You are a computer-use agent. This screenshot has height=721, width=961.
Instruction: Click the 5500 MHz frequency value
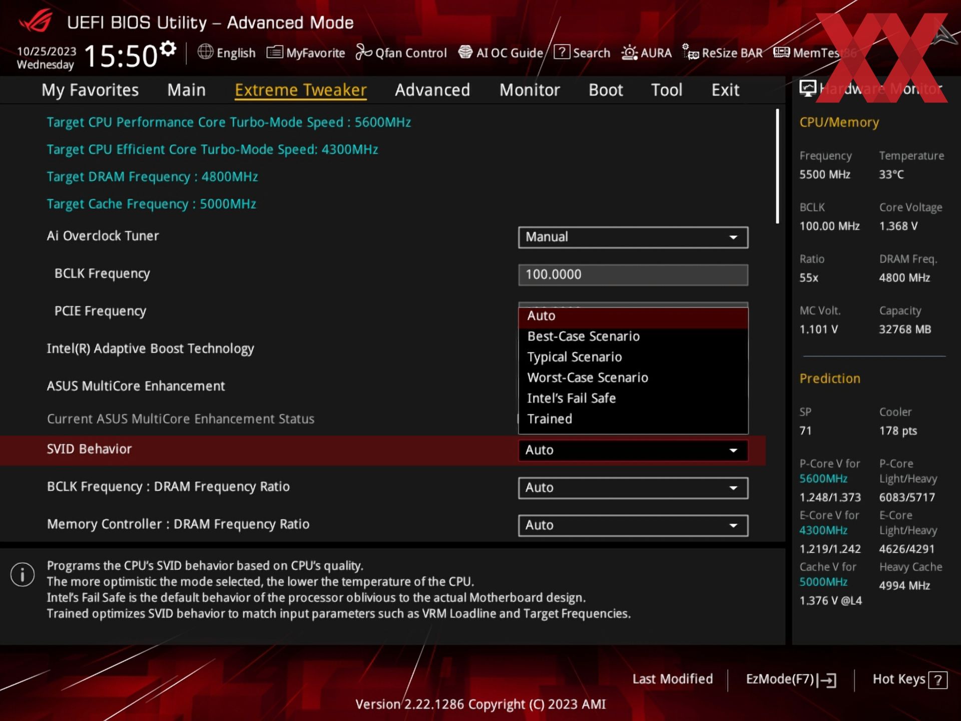click(825, 175)
